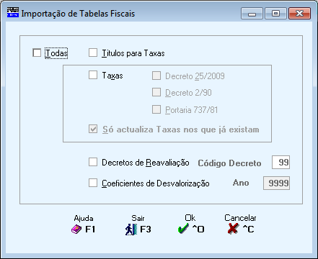Check the Taxas option

click(93, 75)
